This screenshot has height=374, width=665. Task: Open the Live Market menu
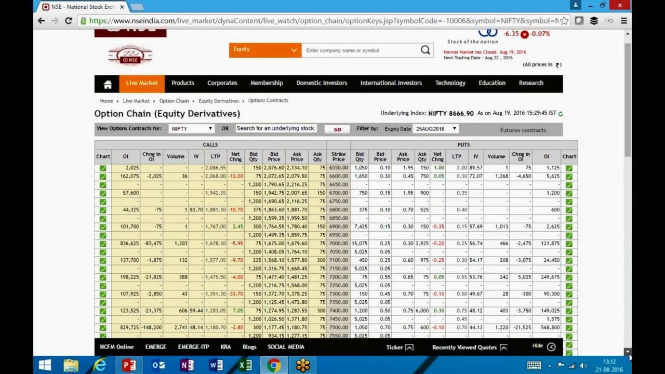click(x=142, y=83)
